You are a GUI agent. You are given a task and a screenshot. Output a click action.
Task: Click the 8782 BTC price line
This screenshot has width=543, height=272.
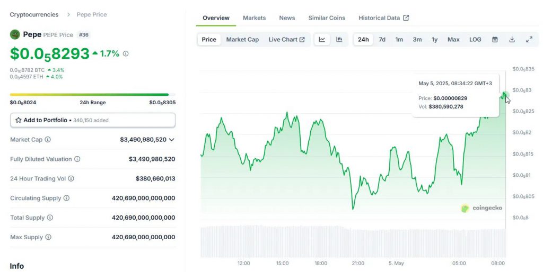click(x=37, y=70)
